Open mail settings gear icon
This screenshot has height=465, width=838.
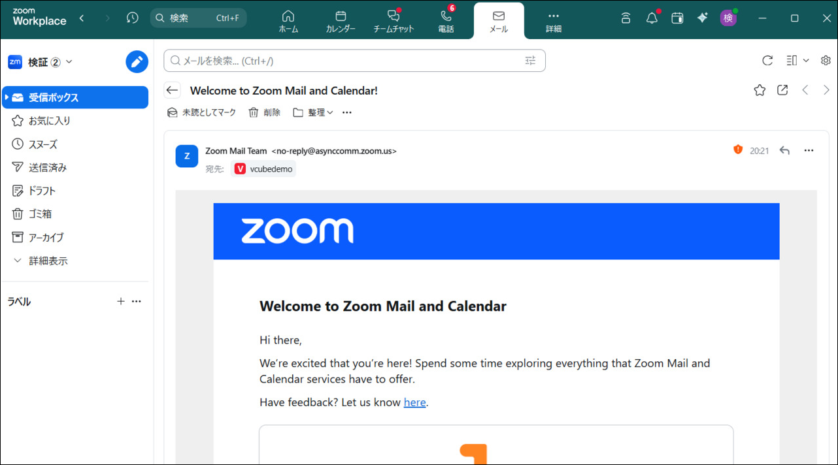tap(826, 61)
